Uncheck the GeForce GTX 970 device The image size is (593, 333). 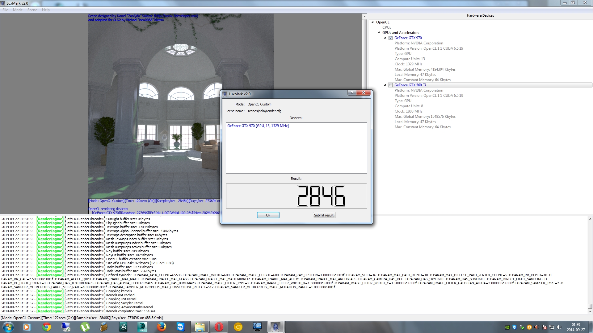click(x=390, y=38)
